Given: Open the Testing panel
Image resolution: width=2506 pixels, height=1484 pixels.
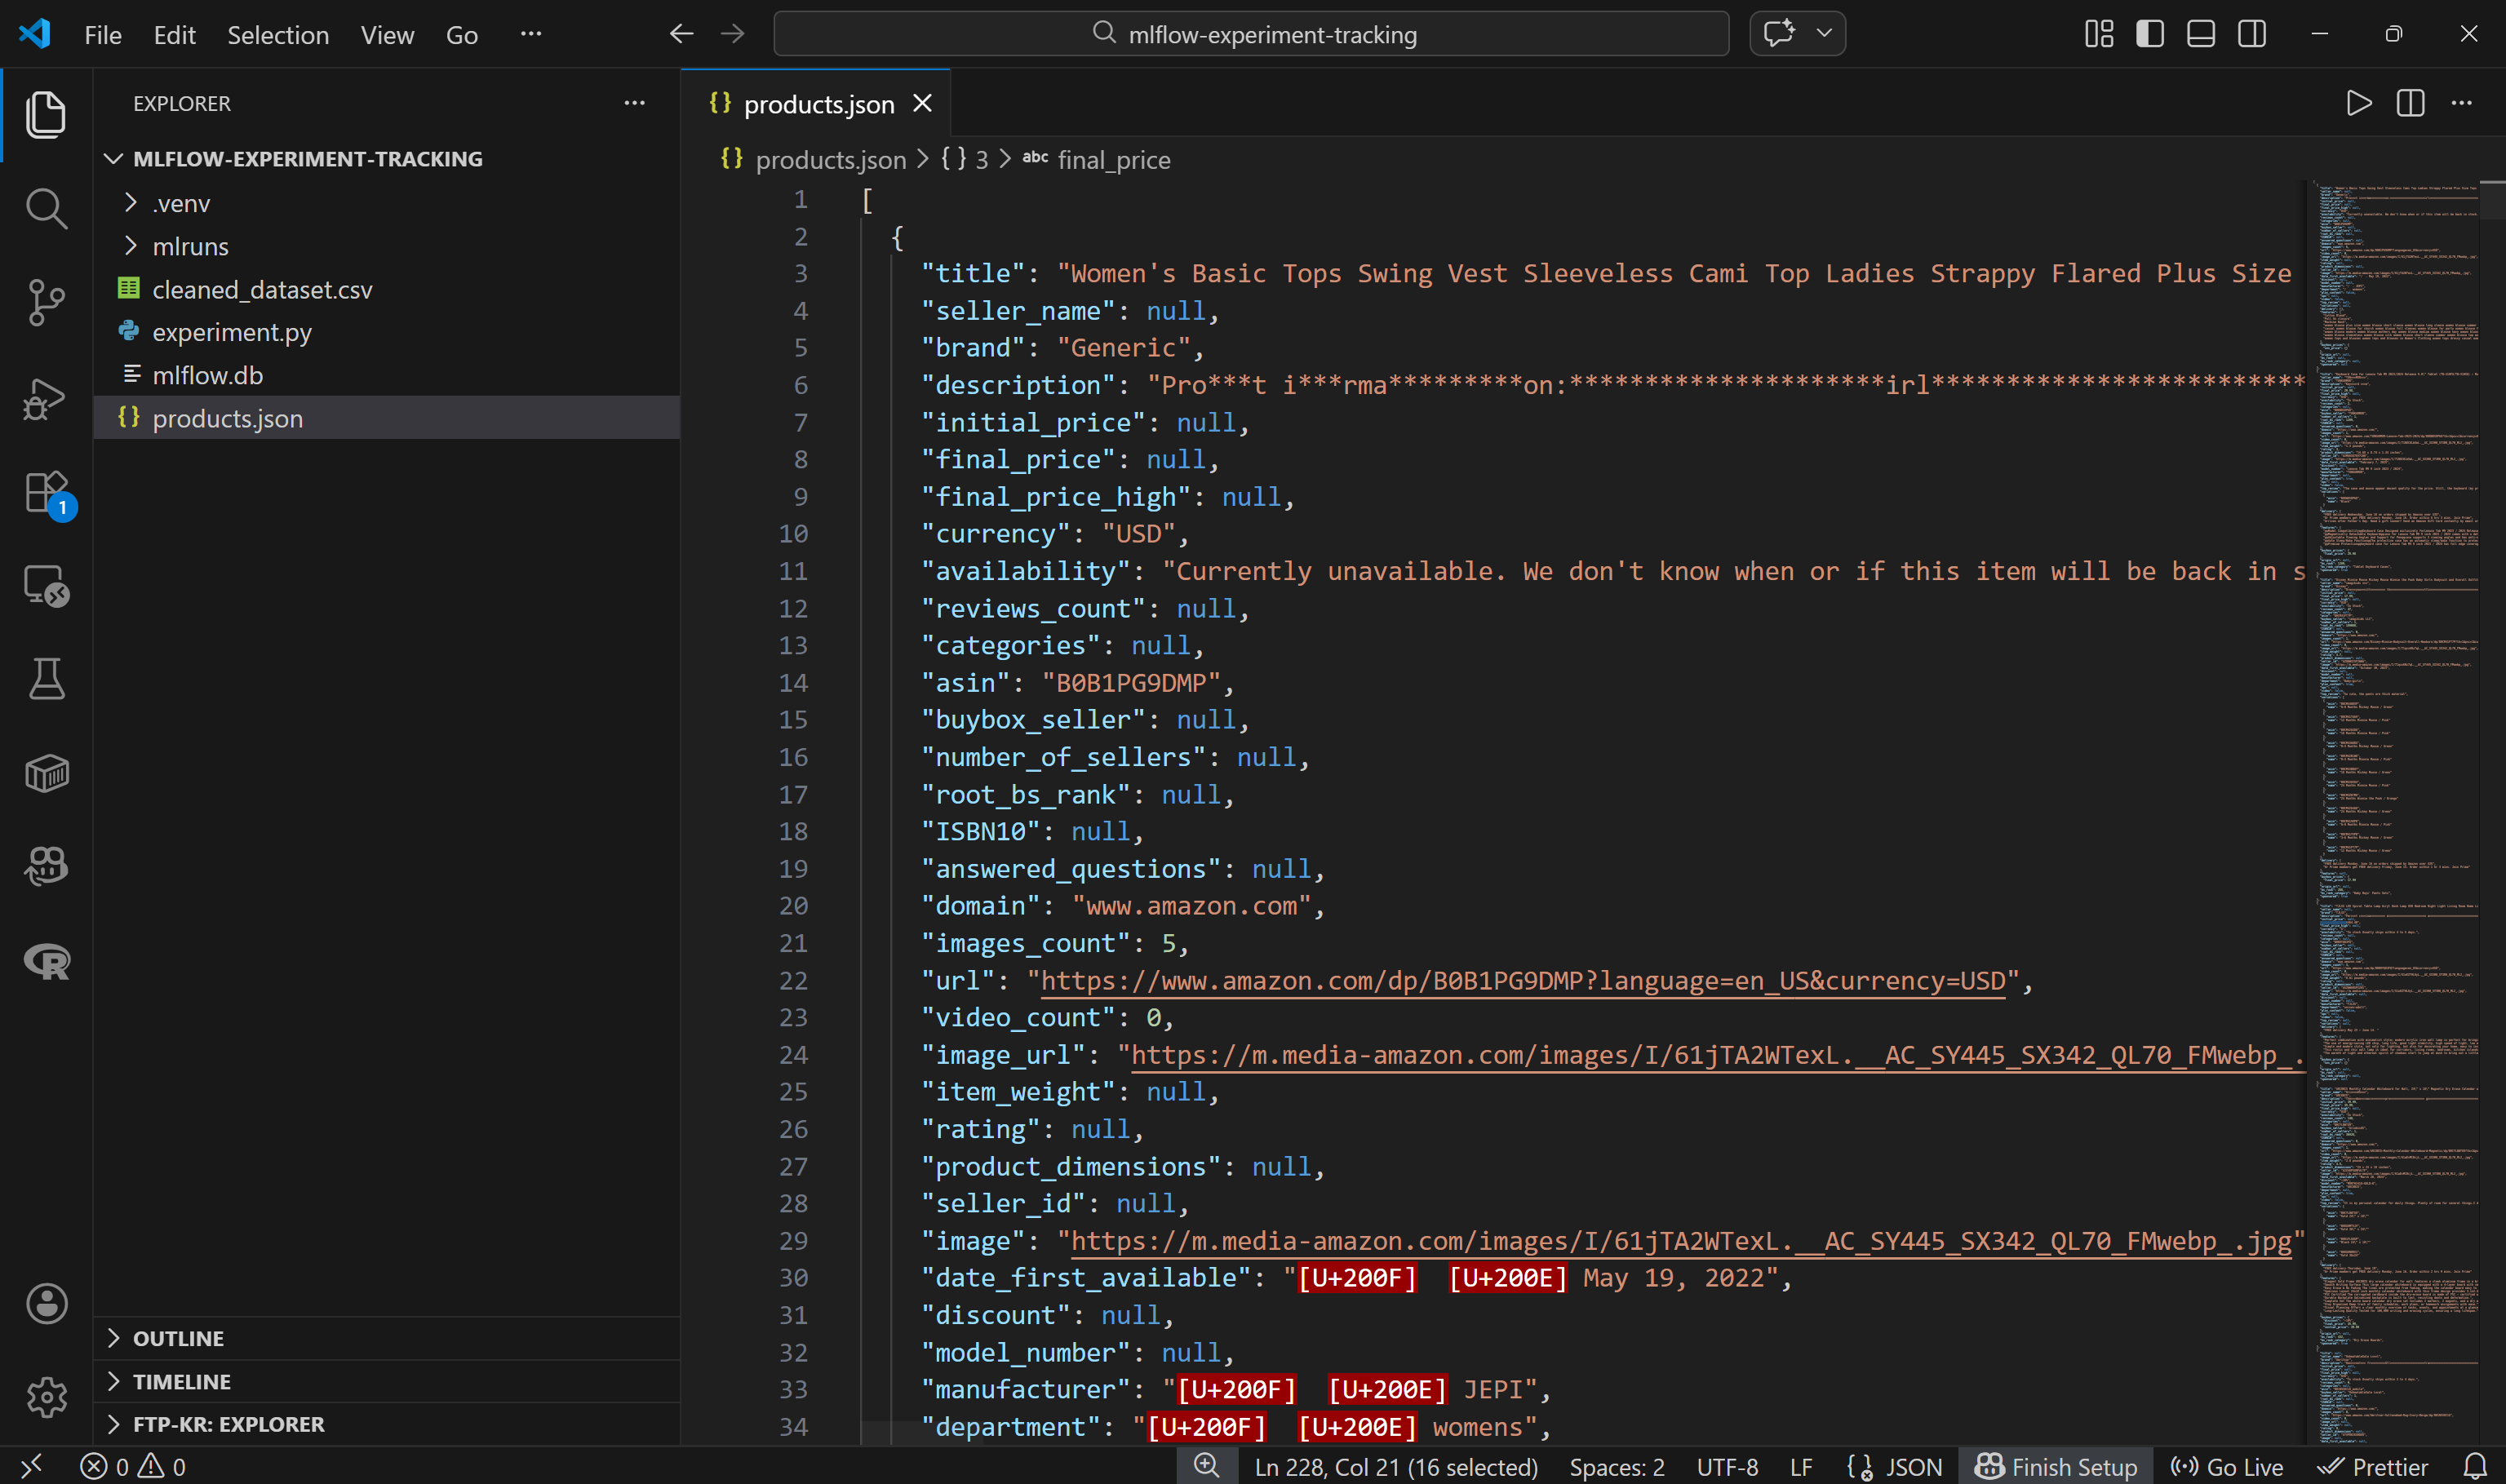Looking at the screenshot, I should pos(46,679).
